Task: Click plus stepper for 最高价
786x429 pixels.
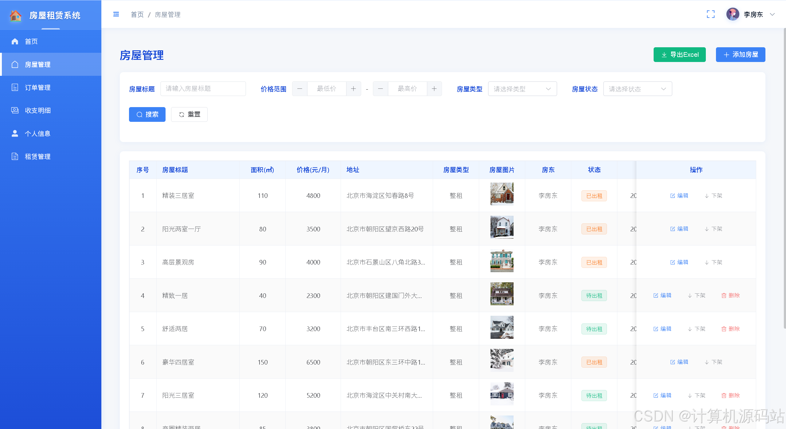Action: point(434,89)
